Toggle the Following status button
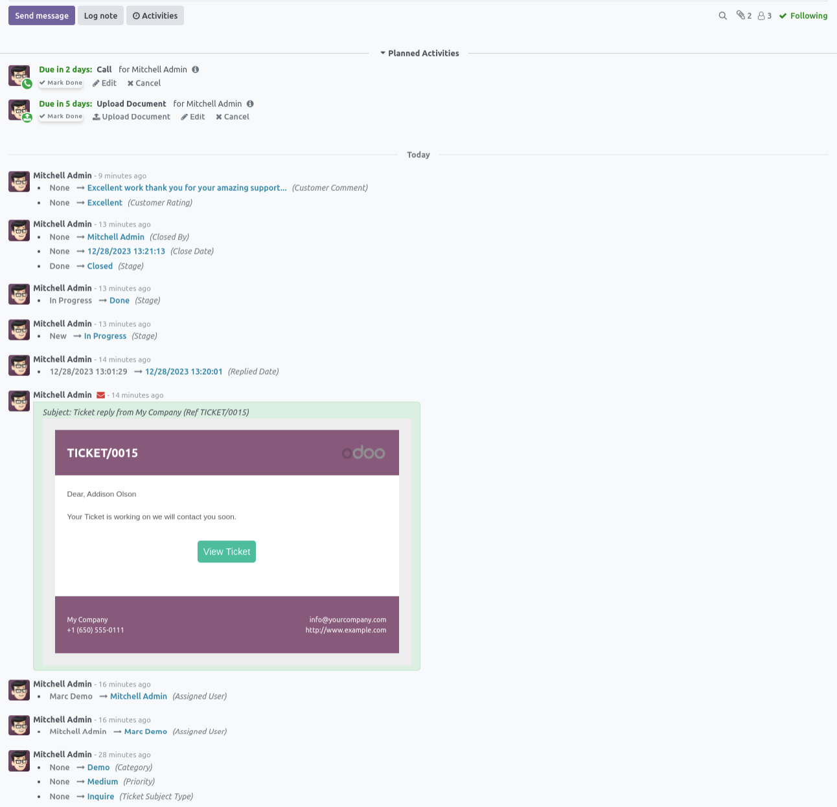Screen dimensions: 837x807 (803, 16)
